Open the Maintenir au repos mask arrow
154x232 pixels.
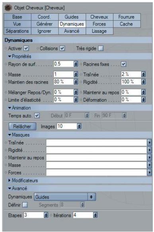(149, 157)
